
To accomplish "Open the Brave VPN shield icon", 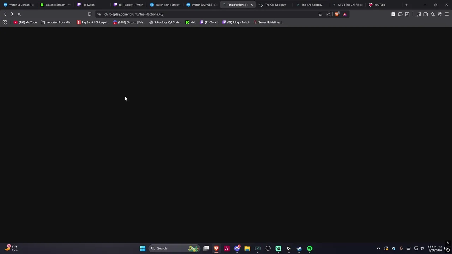I will 440,14.
